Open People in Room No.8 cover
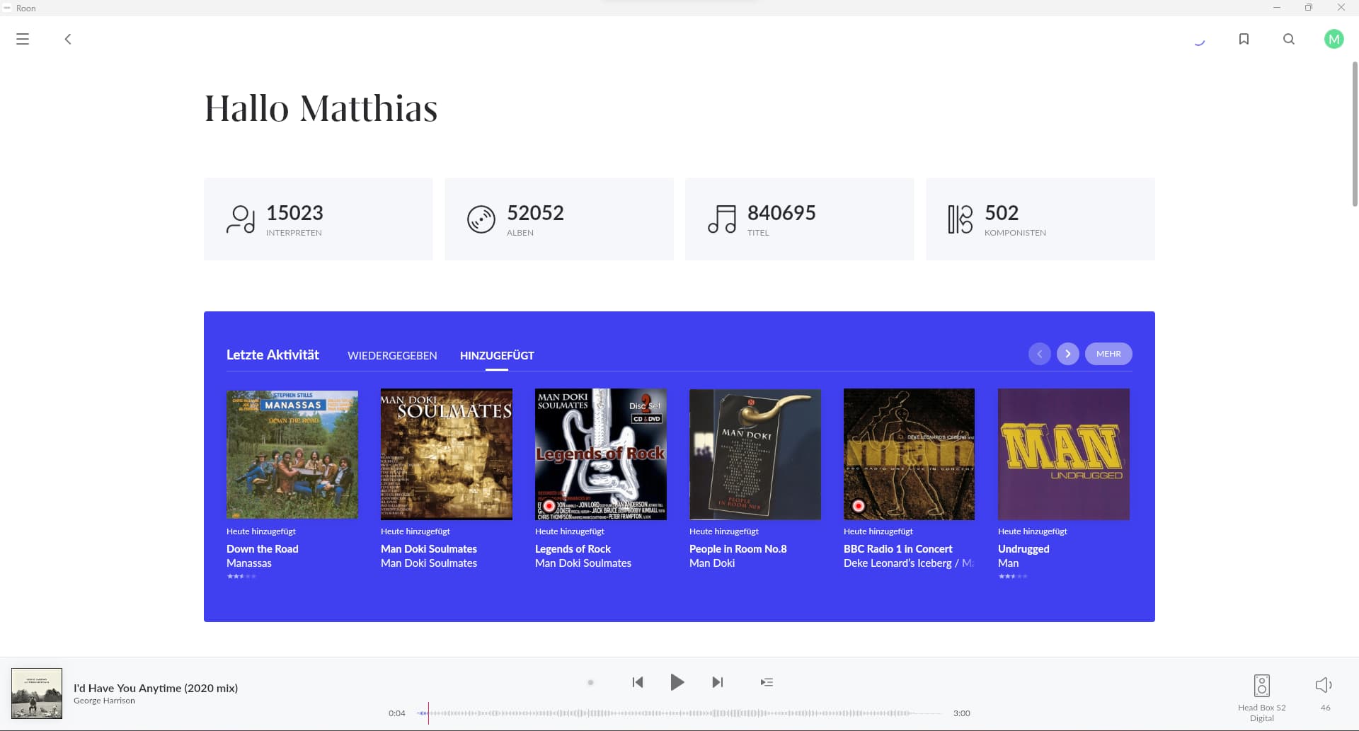The width and height of the screenshot is (1359, 731). 755,454
